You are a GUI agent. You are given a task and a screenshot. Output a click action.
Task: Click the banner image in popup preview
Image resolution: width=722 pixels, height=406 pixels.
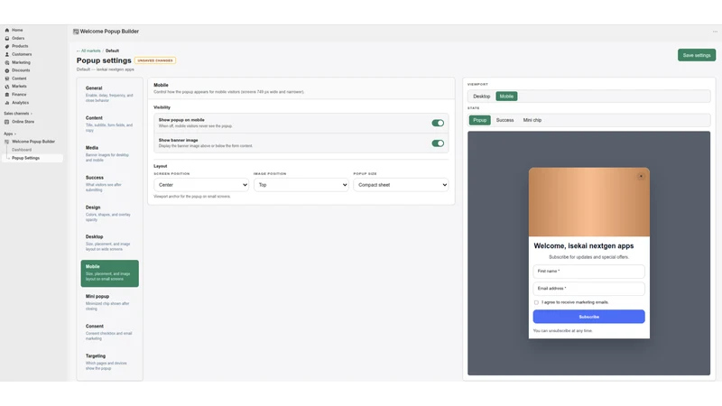tap(589, 202)
